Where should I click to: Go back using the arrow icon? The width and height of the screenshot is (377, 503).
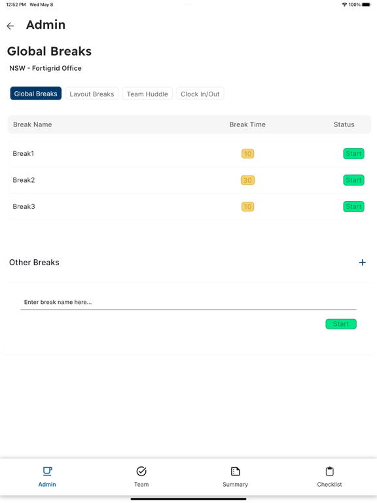(x=10, y=26)
